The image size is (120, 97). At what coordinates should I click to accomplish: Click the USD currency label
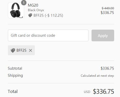87,92
